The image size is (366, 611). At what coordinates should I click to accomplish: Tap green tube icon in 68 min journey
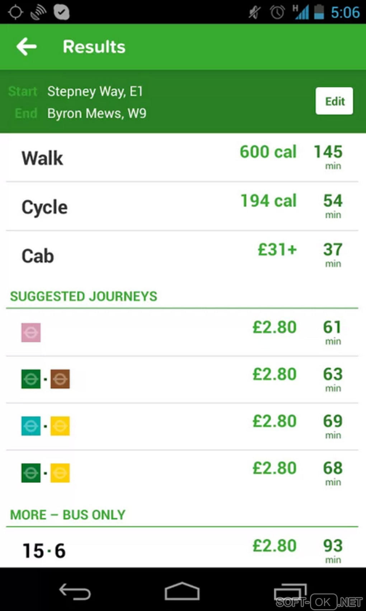click(x=31, y=473)
